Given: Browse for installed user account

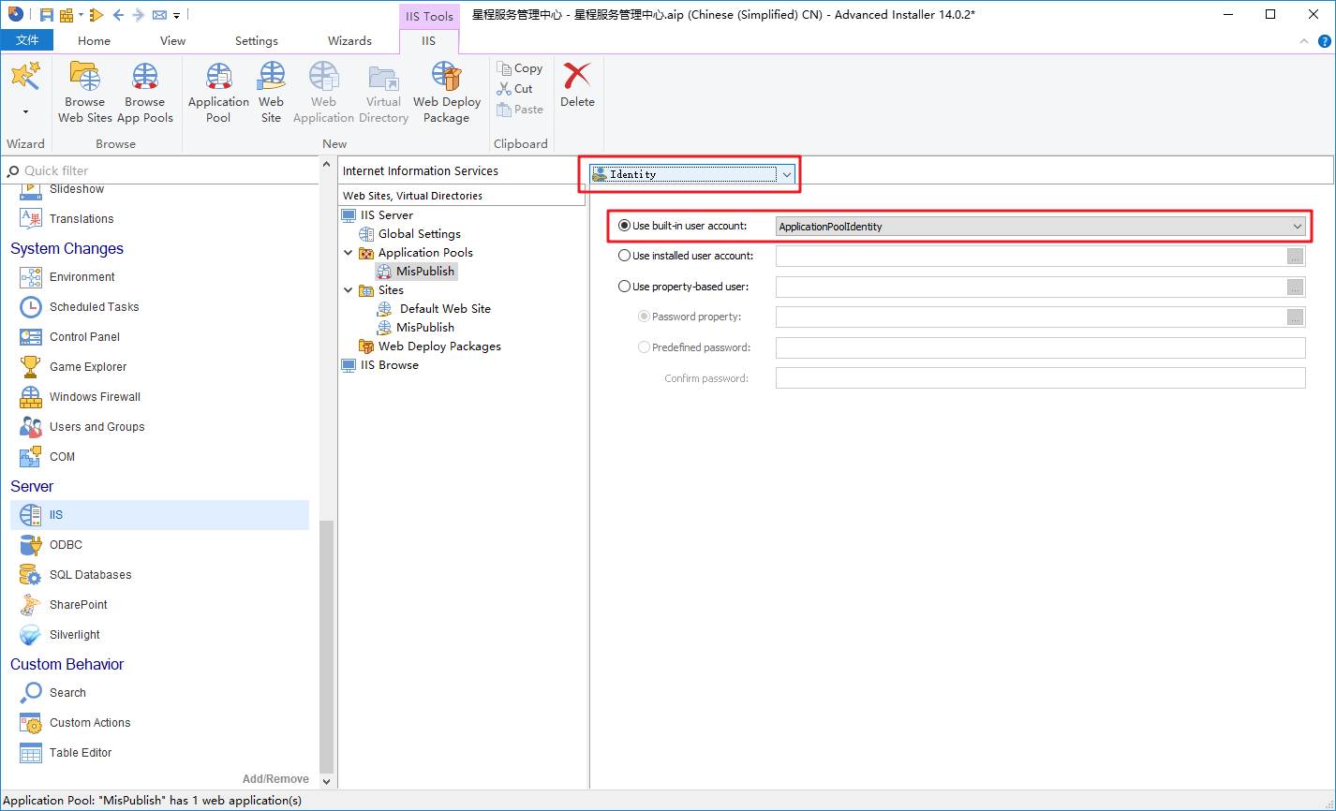Looking at the screenshot, I should pos(1296,257).
